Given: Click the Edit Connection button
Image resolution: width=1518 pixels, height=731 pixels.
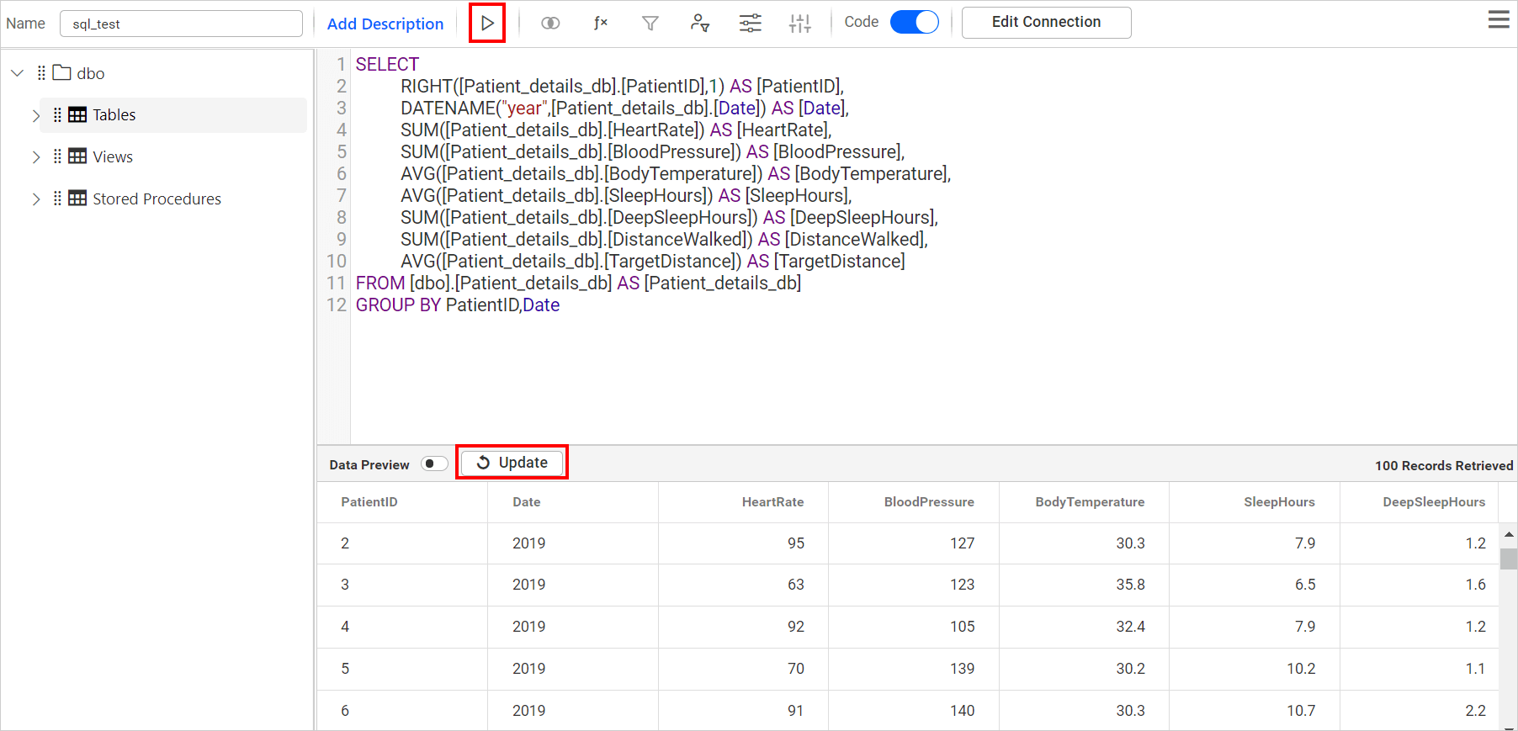Looking at the screenshot, I should [1046, 22].
